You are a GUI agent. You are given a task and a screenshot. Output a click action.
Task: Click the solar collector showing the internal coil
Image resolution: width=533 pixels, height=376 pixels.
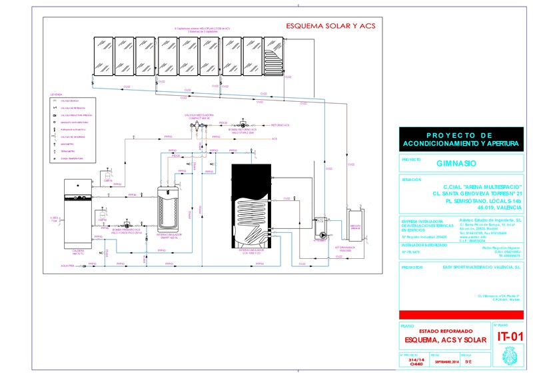pyautogui.click(x=273, y=59)
